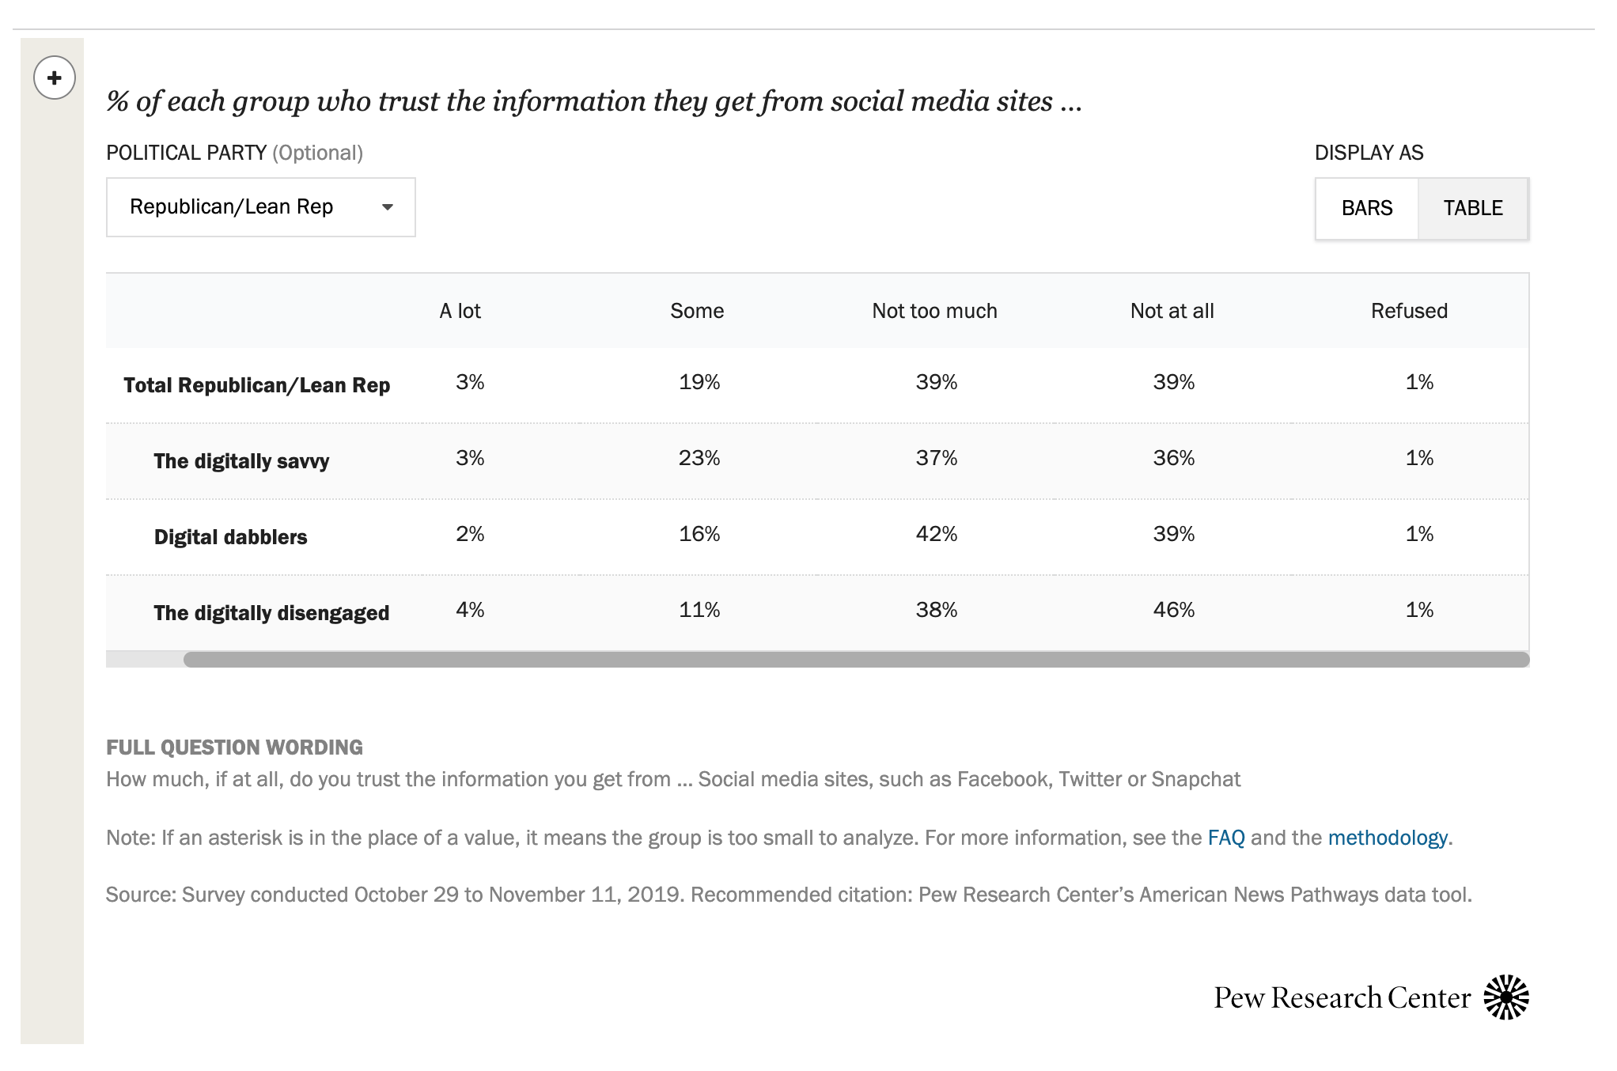
Task: Select "The digitally disengaged" row label
Action: (271, 613)
